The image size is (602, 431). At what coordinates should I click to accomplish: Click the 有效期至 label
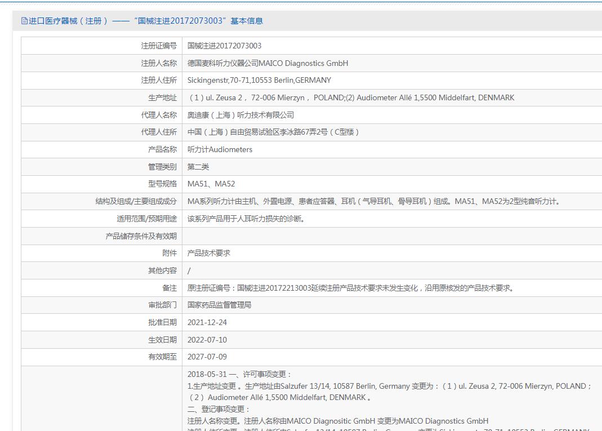click(162, 357)
